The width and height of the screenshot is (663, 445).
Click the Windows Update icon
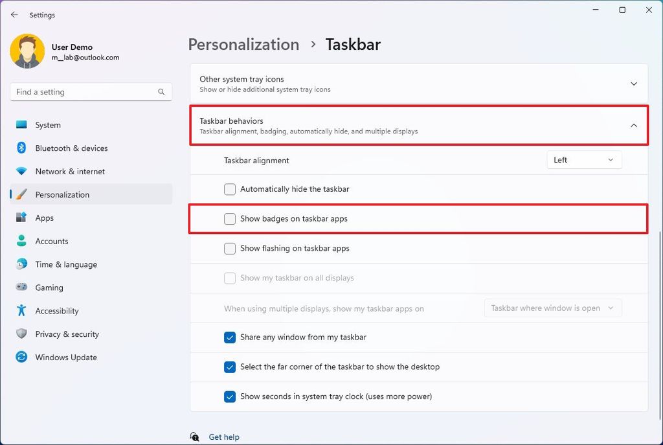click(x=22, y=357)
